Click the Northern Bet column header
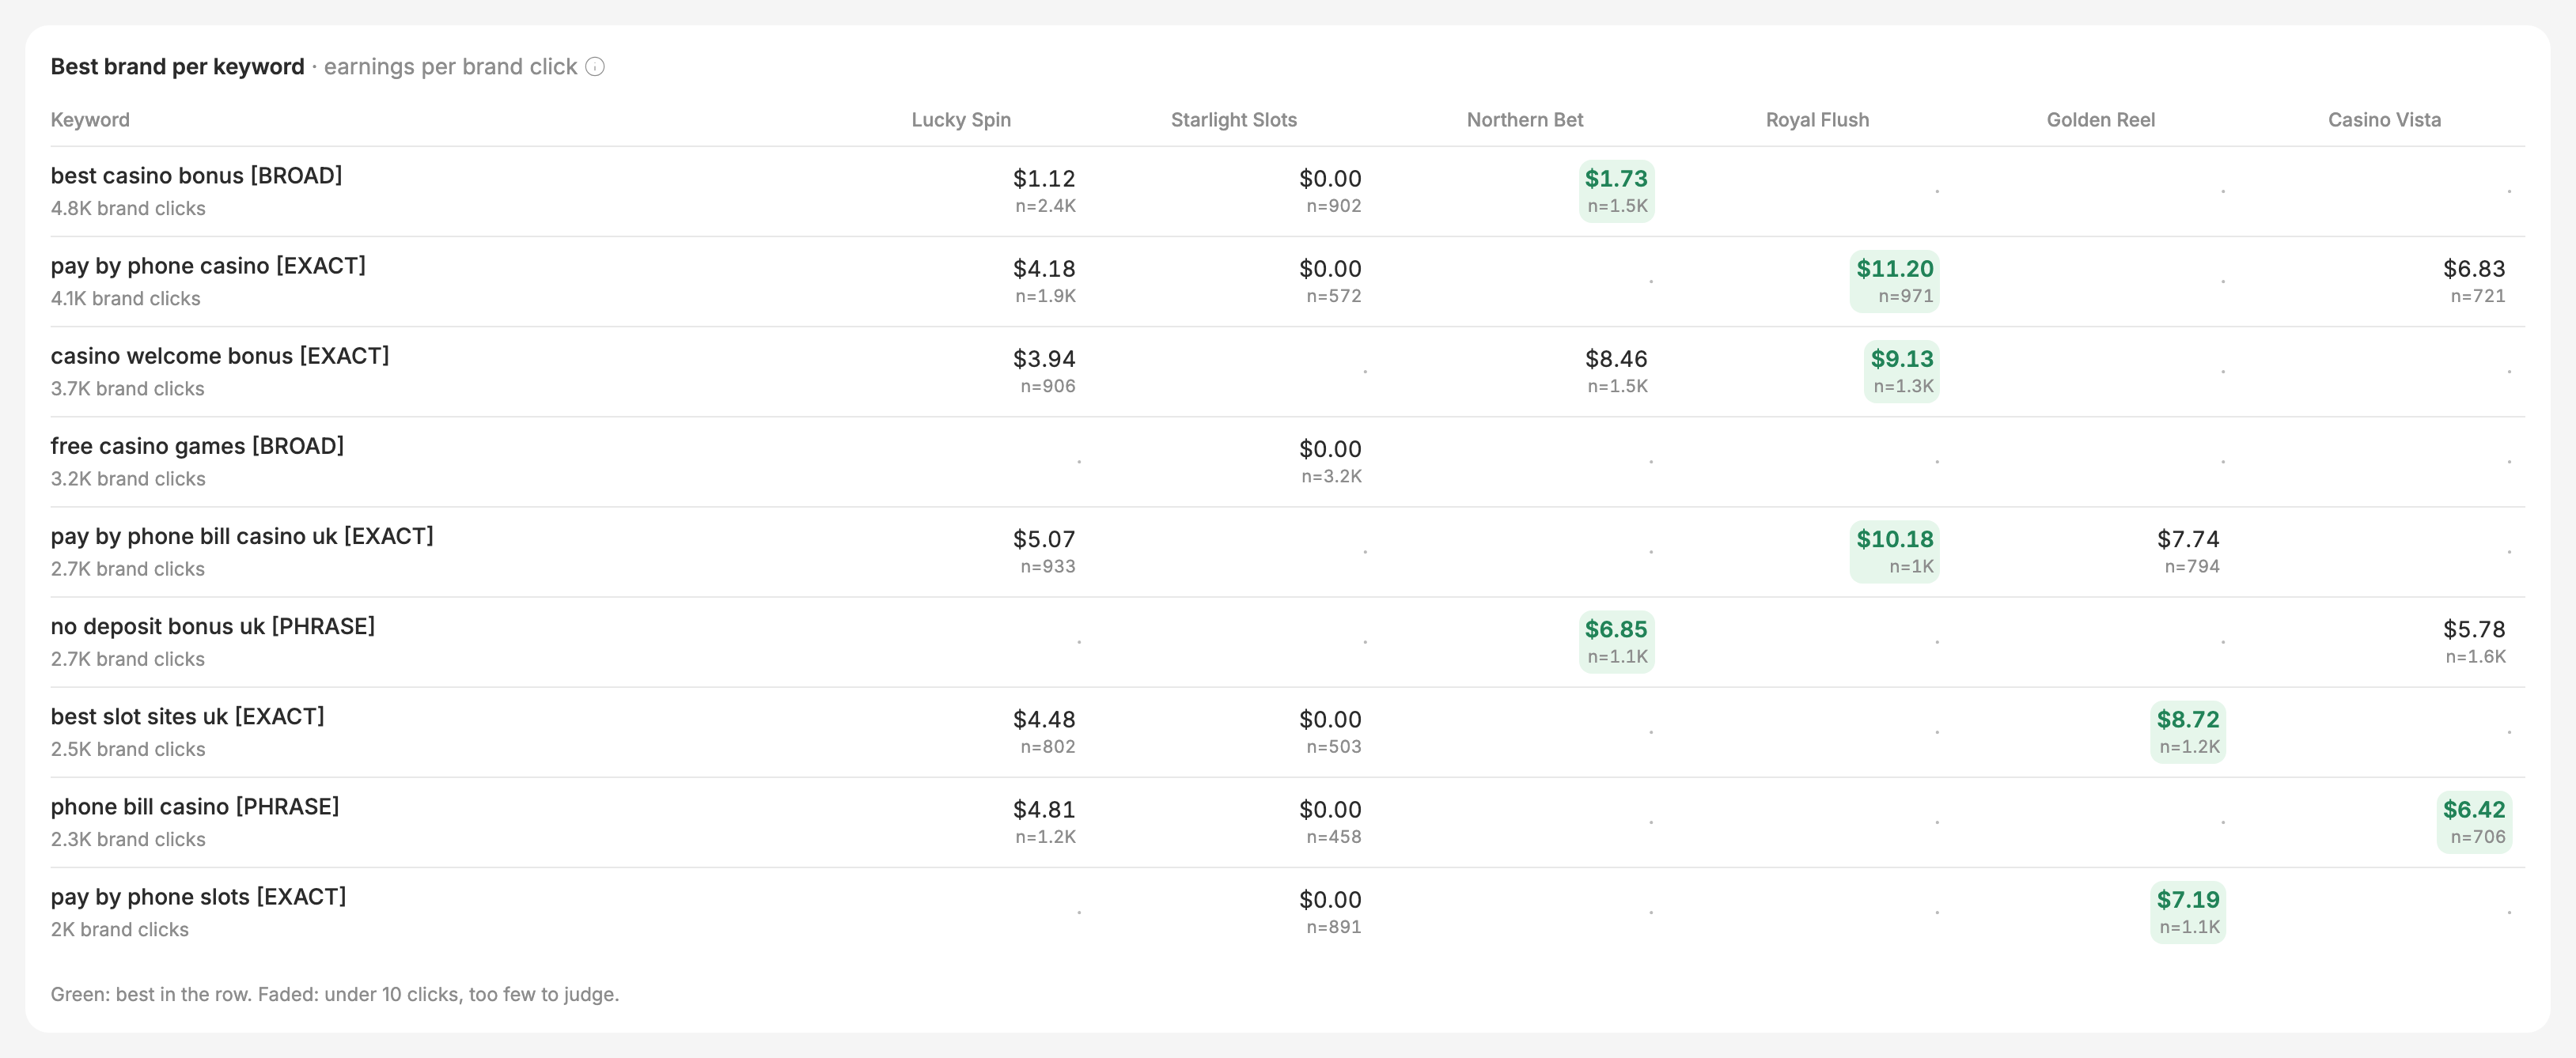Image resolution: width=2576 pixels, height=1058 pixels. [1525, 120]
